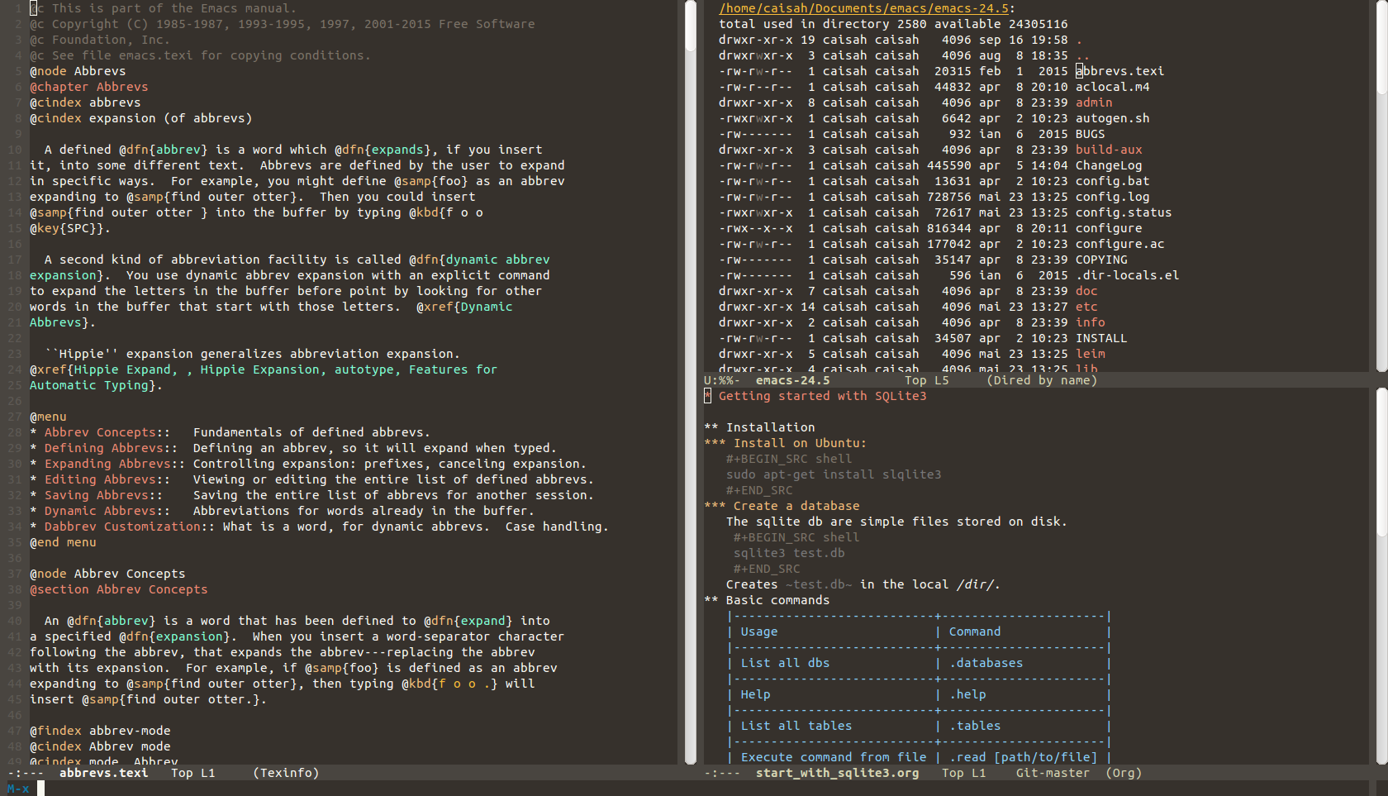Fold the Install on Ubuntu heading
The width and height of the screenshot is (1388, 796).
click(x=799, y=443)
